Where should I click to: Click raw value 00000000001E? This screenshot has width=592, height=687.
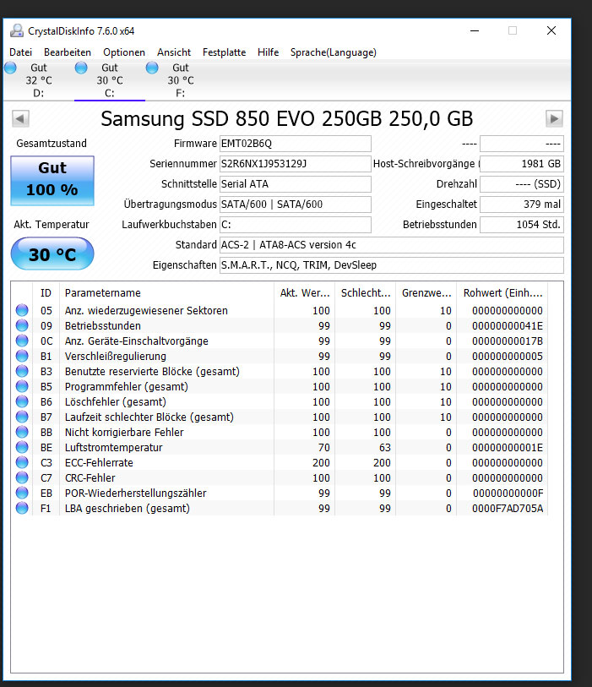click(x=508, y=447)
